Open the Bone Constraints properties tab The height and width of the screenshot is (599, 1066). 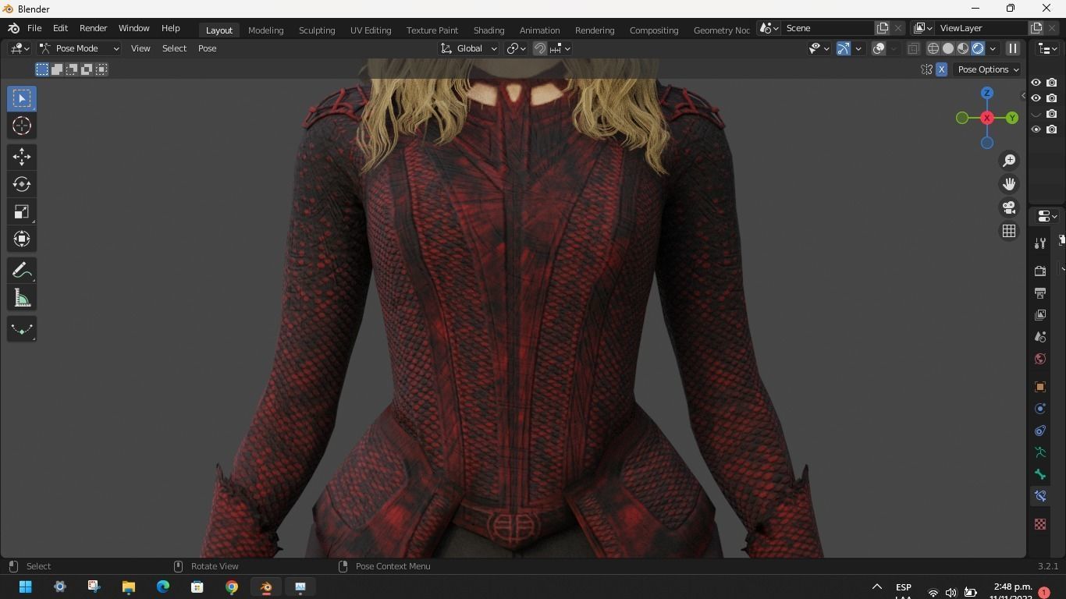[x=1040, y=496]
